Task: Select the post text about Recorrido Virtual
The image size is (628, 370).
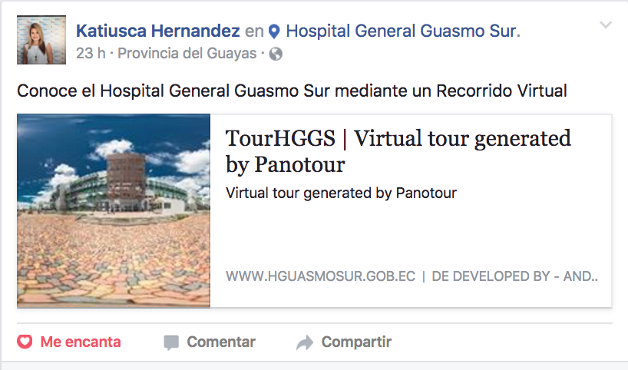Action: [292, 91]
